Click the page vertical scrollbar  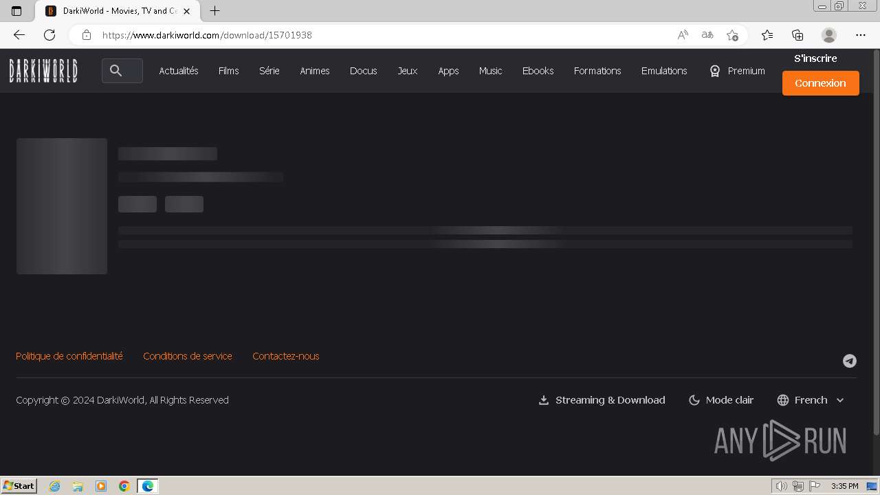[x=876, y=241]
